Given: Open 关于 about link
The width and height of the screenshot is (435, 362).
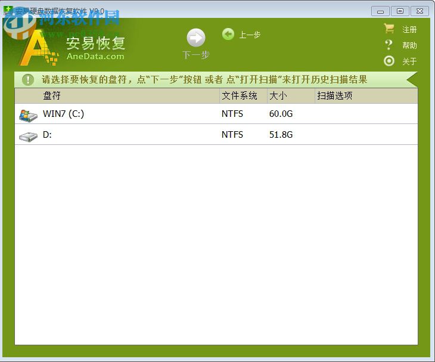Looking at the screenshot, I should pos(409,61).
